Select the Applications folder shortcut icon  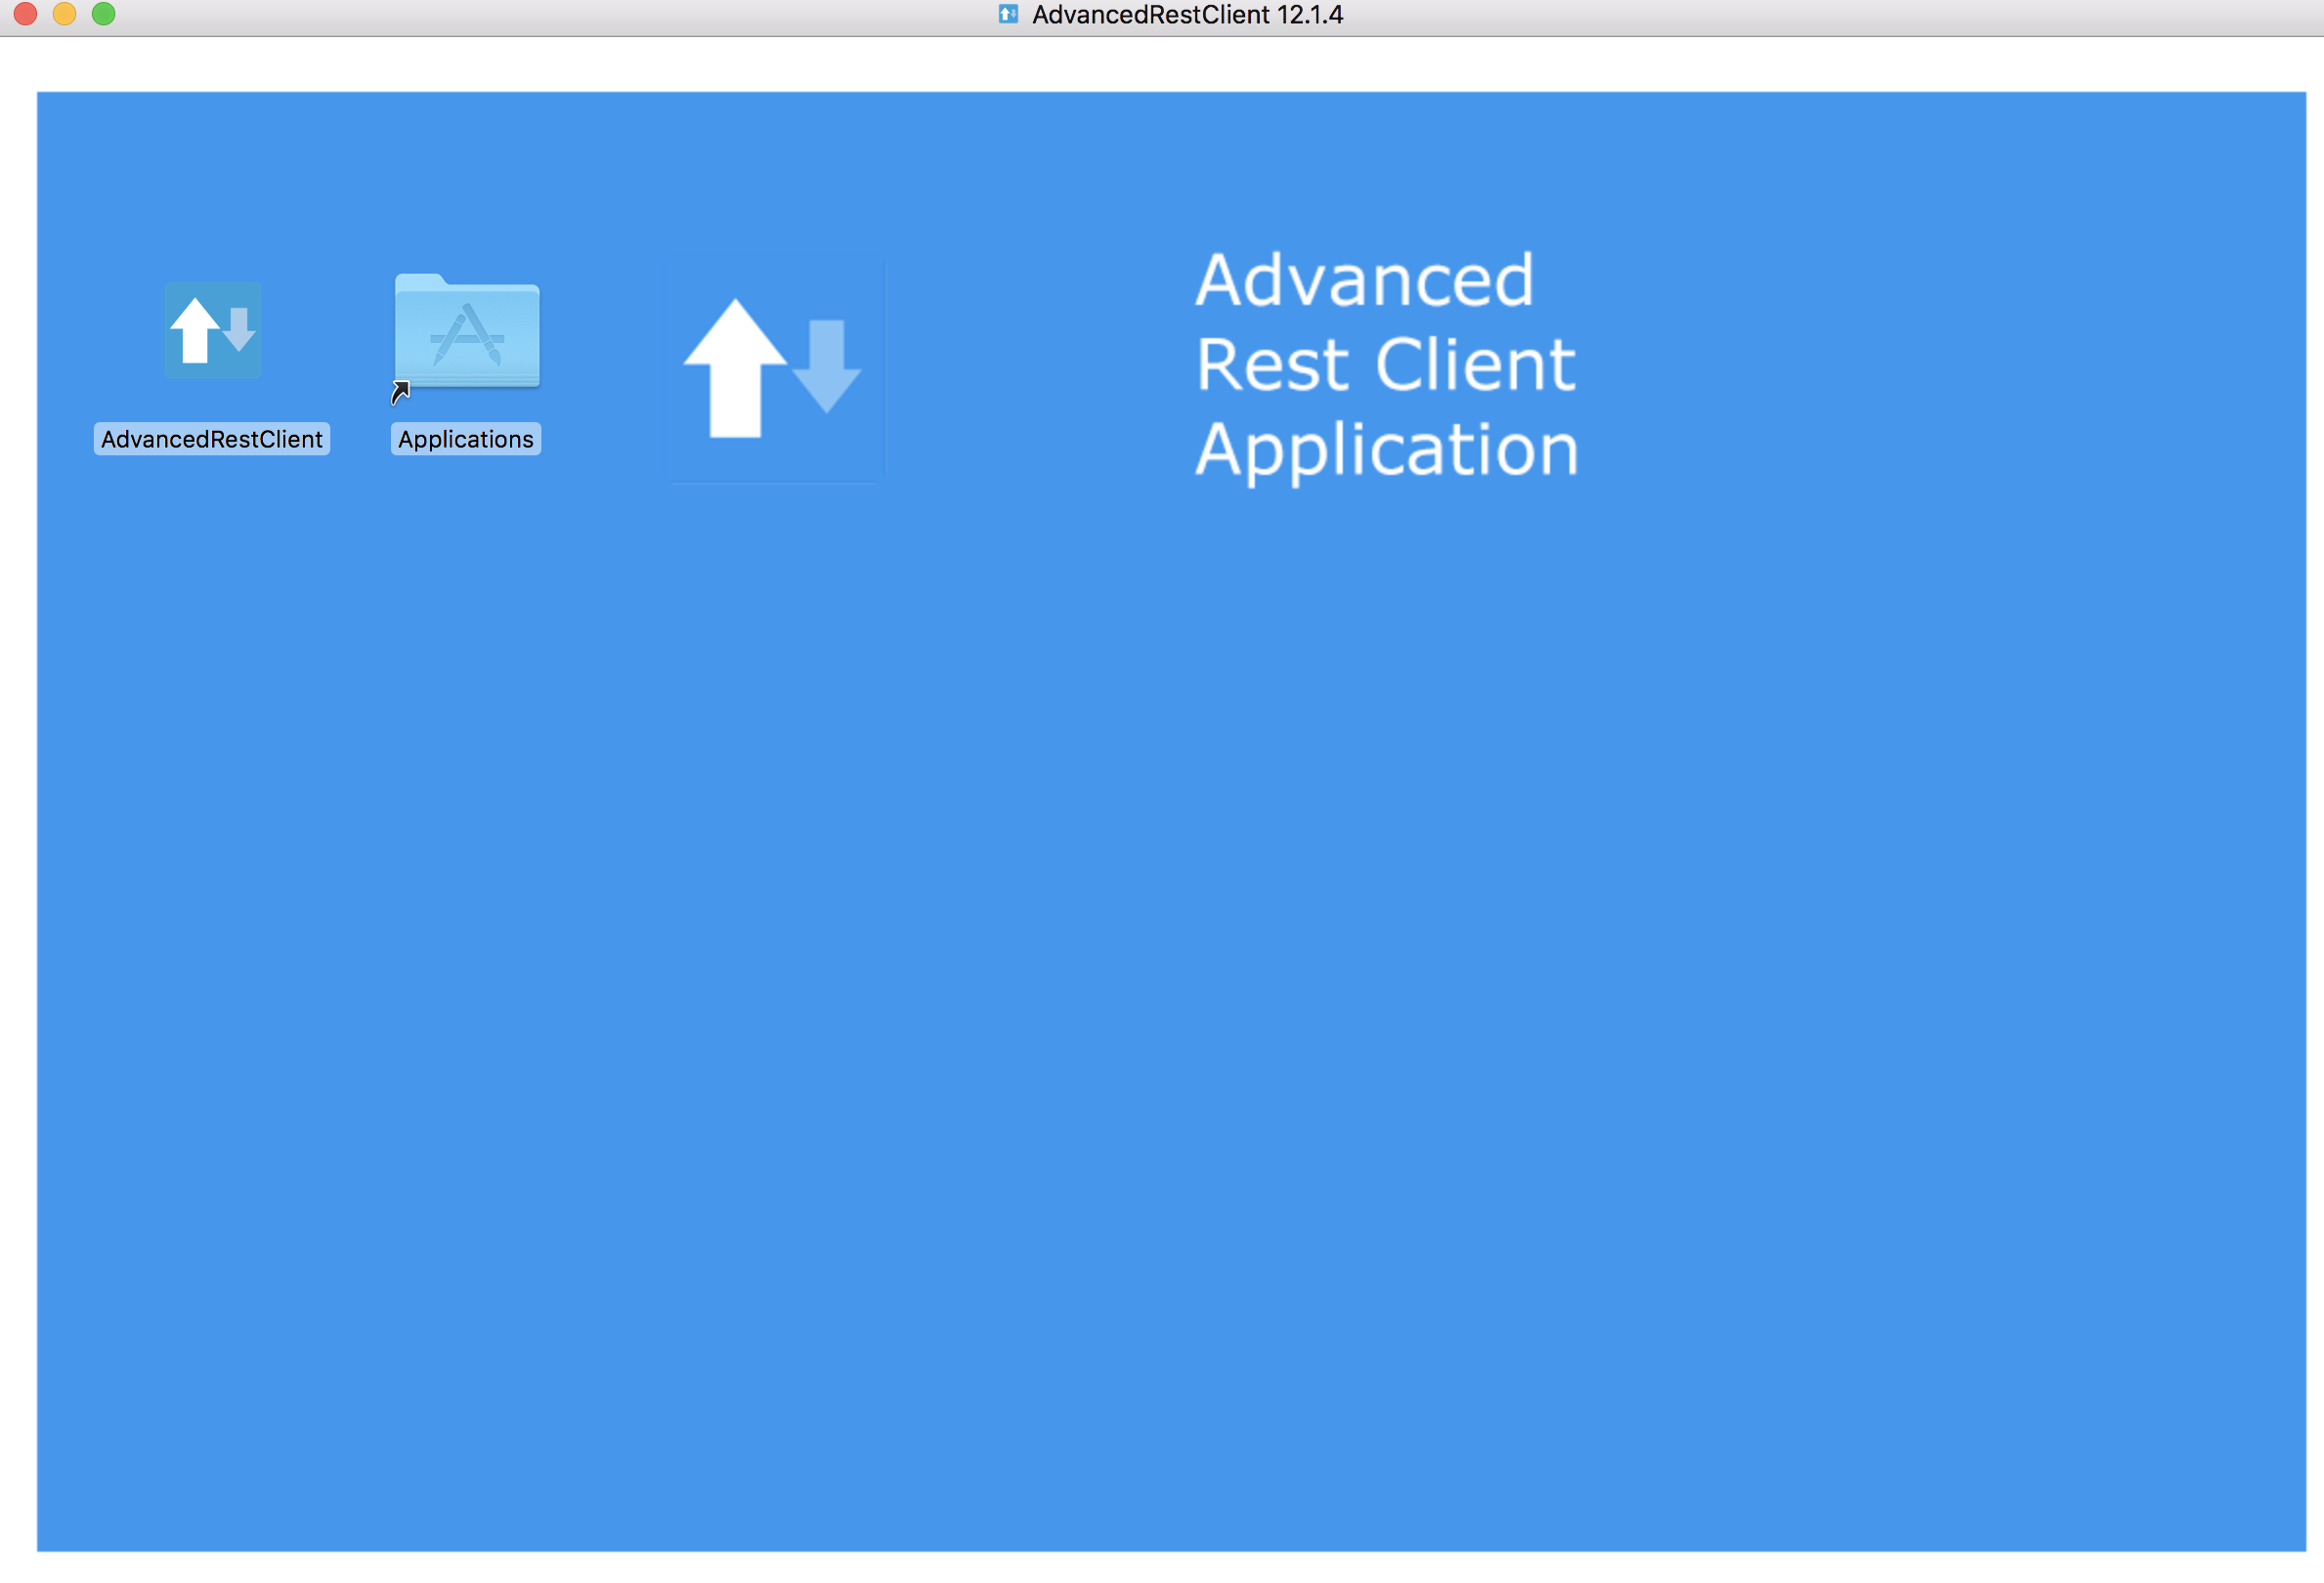click(x=467, y=330)
